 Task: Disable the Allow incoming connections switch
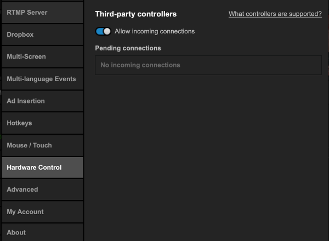(x=103, y=31)
